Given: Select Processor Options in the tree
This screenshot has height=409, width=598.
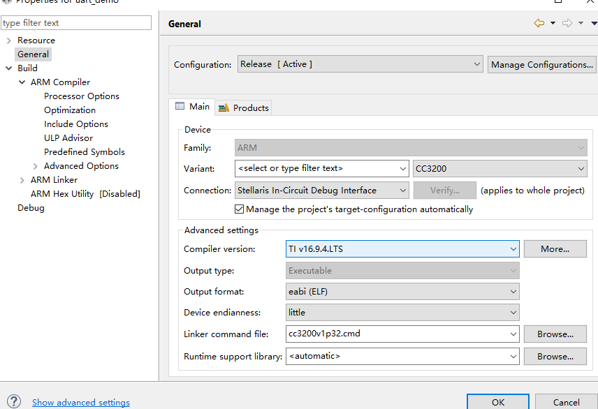Looking at the screenshot, I should coord(82,96).
